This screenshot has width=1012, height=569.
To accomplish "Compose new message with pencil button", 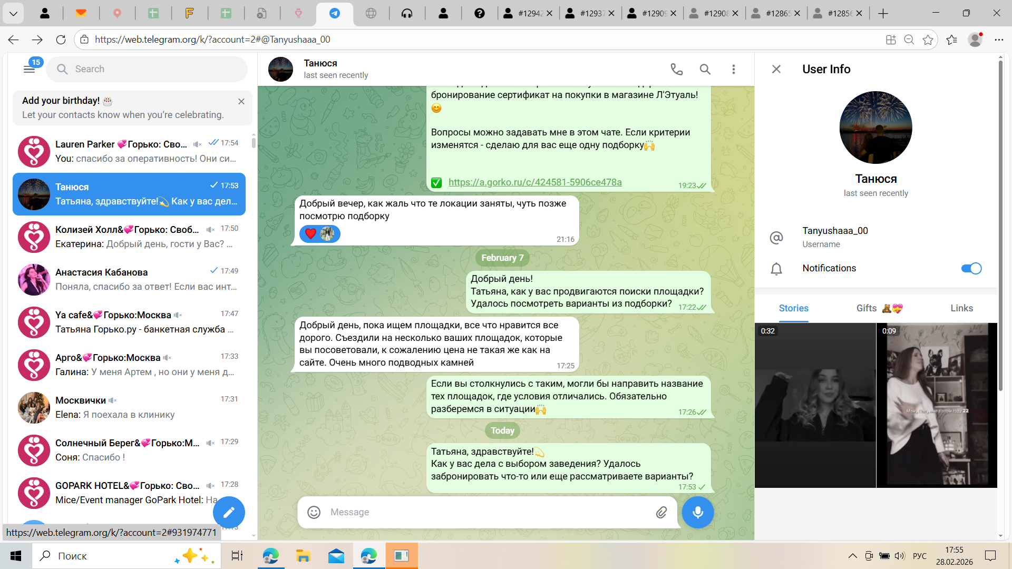I will [229, 512].
